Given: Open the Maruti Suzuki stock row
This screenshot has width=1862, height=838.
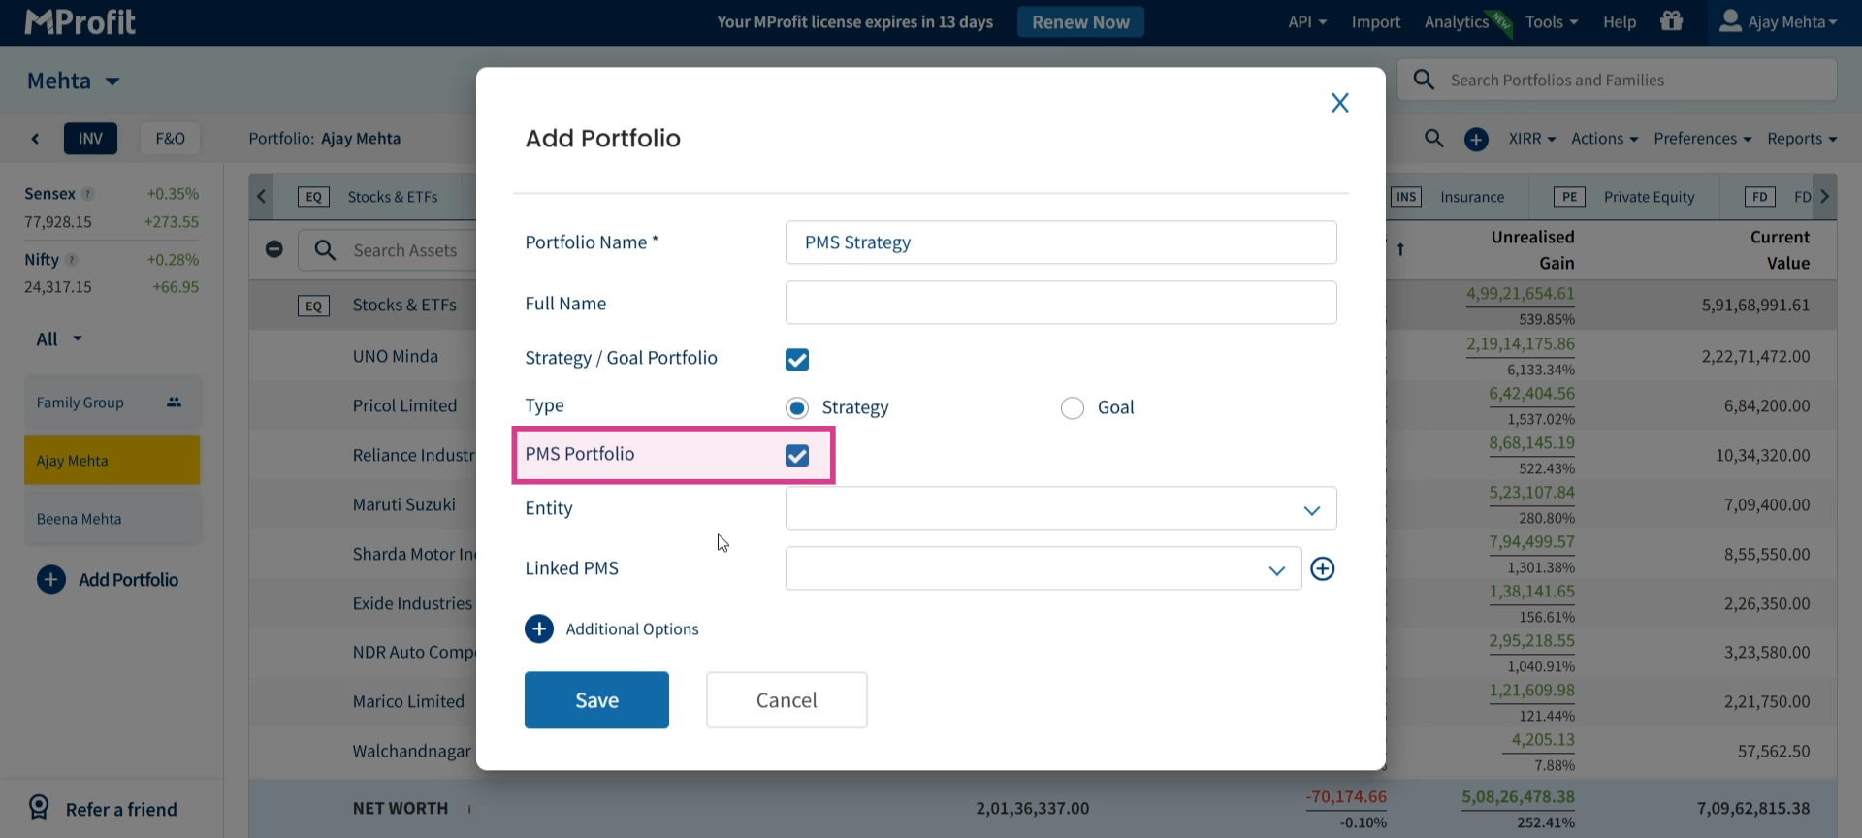Looking at the screenshot, I should pyautogui.click(x=404, y=505).
